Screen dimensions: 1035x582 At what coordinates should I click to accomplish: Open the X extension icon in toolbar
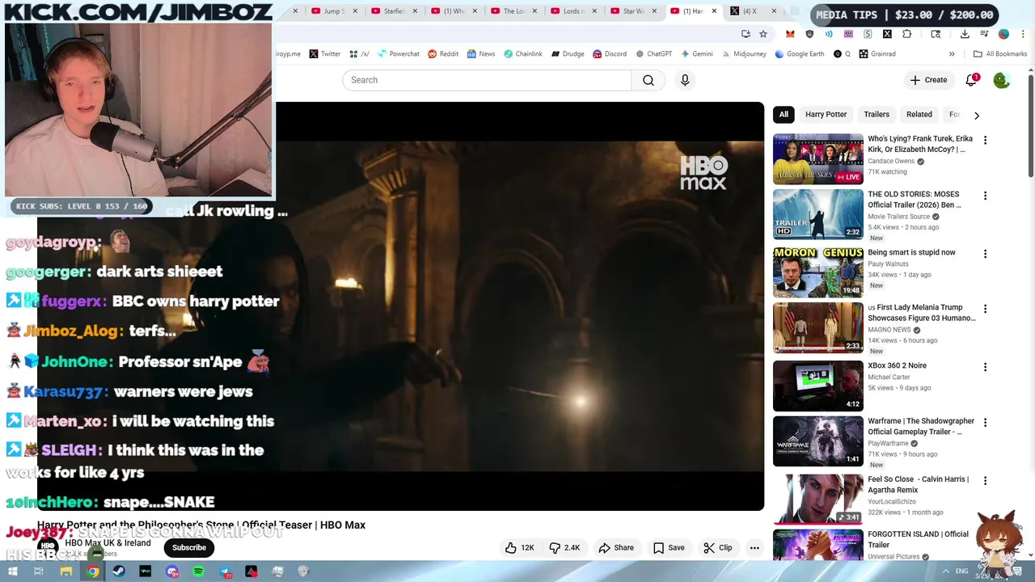click(x=887, y=34)
